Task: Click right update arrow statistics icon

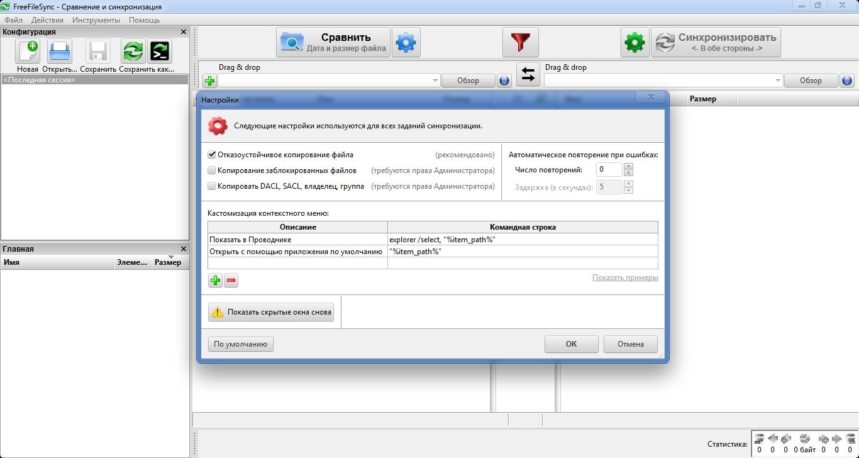Action: pyautogui.click(x=837, y=438)
